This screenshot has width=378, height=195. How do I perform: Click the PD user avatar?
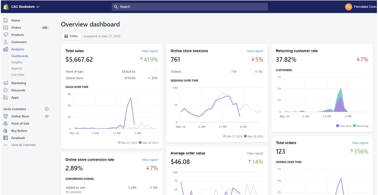348,7
